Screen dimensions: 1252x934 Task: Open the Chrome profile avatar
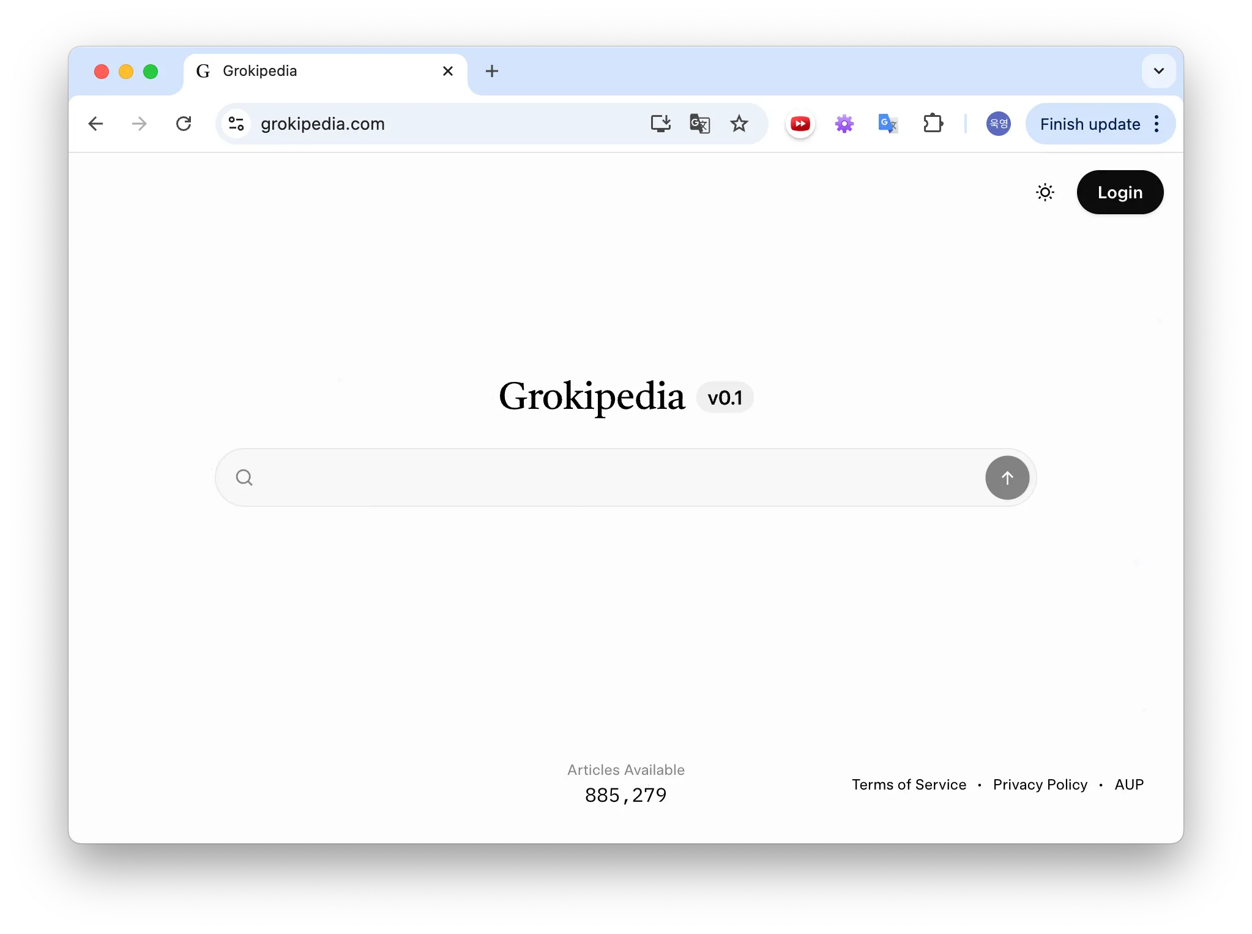pos(998,124)
